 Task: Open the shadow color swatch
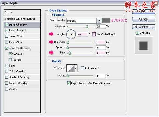(106, 20)
